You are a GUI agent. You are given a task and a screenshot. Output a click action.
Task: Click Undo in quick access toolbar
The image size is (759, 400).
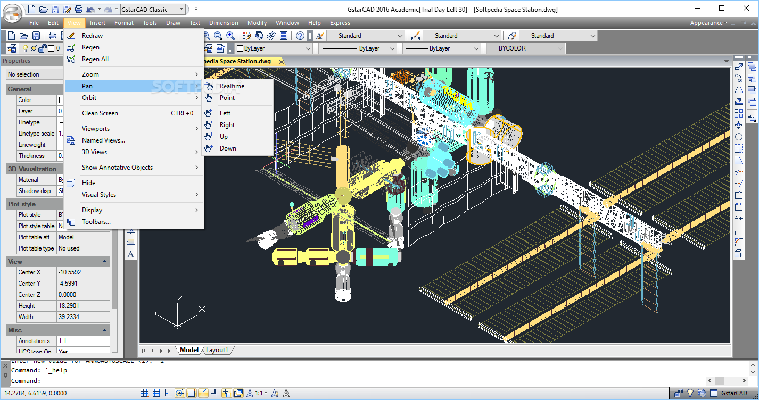[x=90, y=9]
